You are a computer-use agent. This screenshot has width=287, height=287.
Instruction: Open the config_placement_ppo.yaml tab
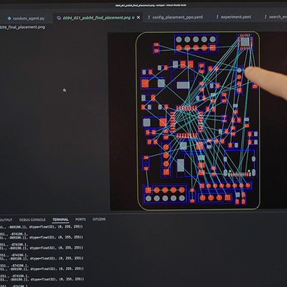point(178,17)
